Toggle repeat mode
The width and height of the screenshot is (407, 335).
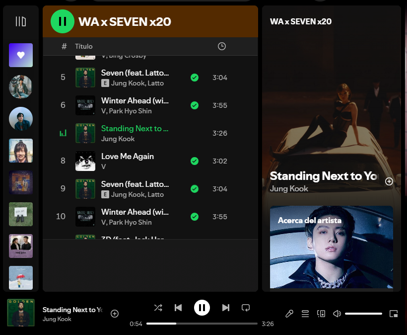[x=246, y=308]
